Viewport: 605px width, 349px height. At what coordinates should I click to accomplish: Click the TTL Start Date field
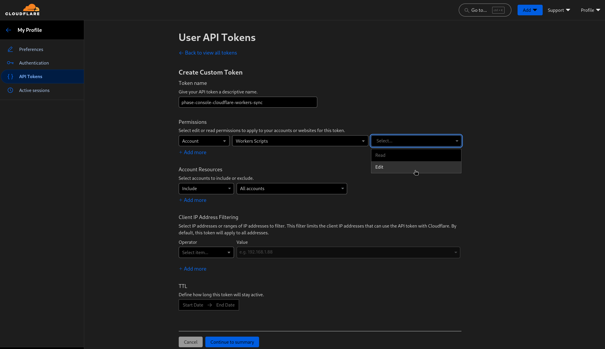[193, 305]
